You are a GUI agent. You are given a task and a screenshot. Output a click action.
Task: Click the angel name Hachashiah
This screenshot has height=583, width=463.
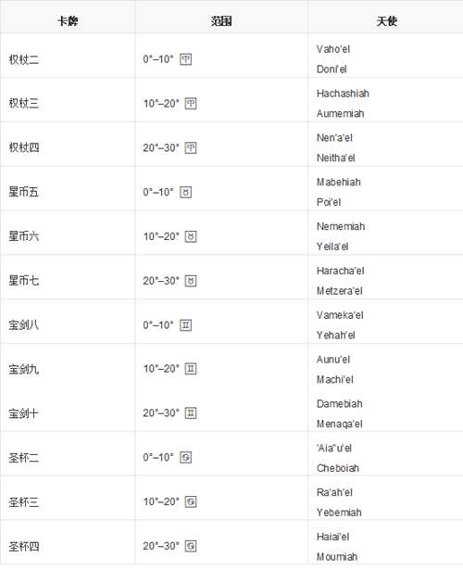click(343, 94)
